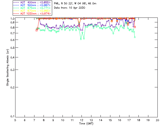Click the 16 x-axis tick label
The width and height of the screenshot is (162, 130).
click(x=119, y=120)
